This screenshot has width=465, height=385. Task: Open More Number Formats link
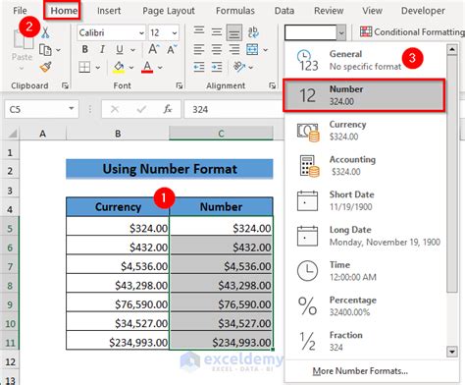(360, 371)
